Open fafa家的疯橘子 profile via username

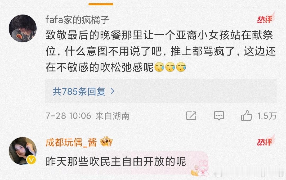coord(77,20)
